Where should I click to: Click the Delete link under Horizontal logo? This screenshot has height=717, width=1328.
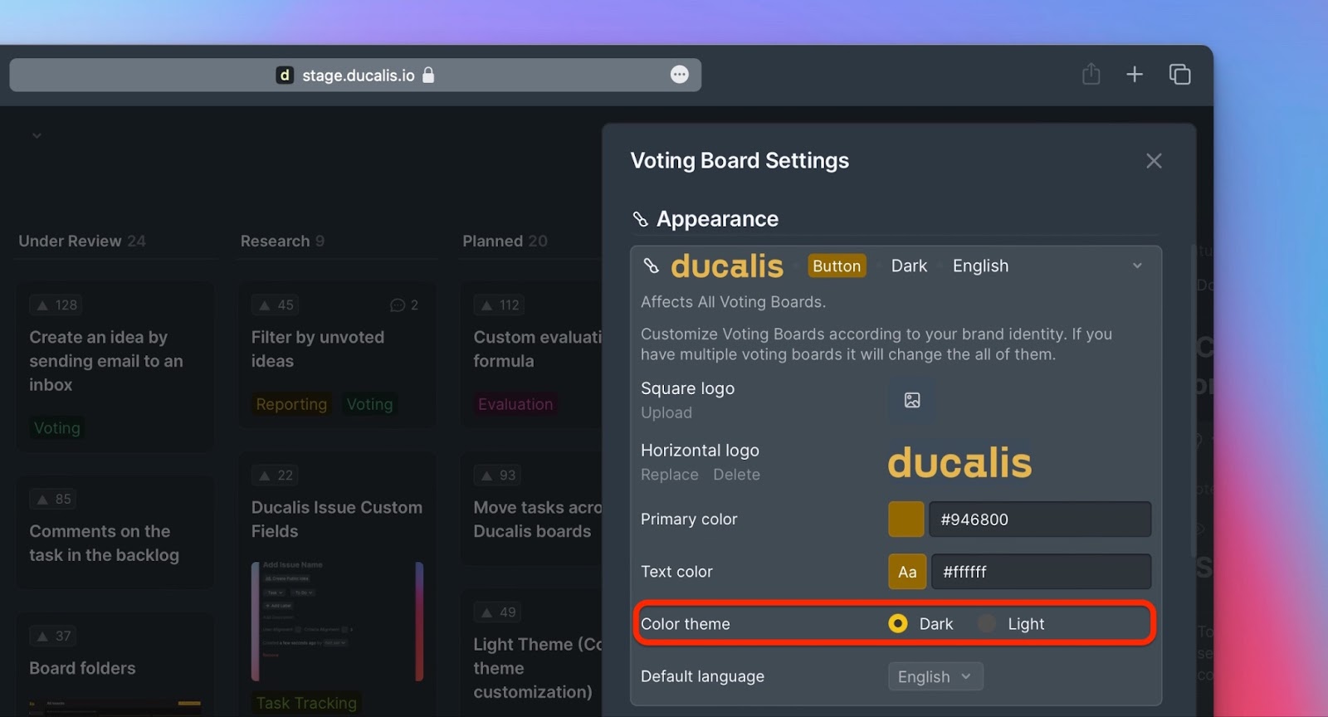[736, 475]
